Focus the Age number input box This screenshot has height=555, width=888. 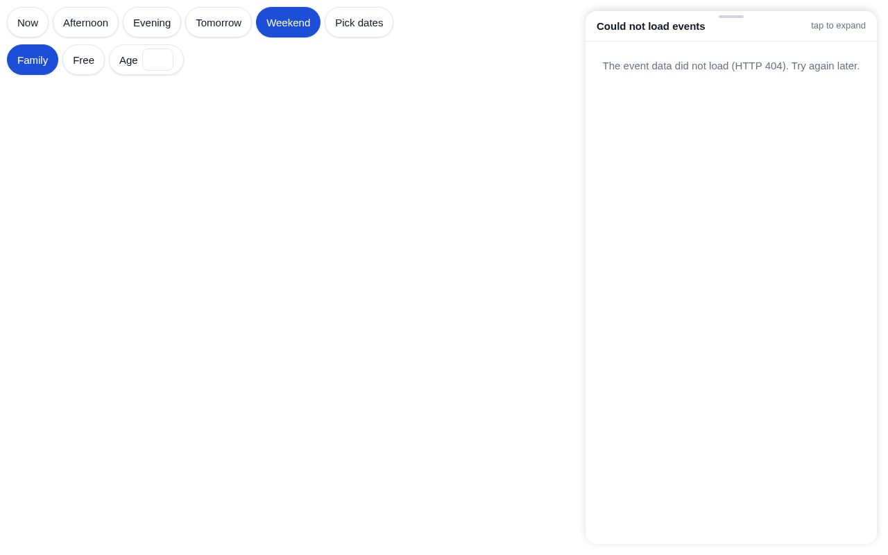tap(157, 60)
